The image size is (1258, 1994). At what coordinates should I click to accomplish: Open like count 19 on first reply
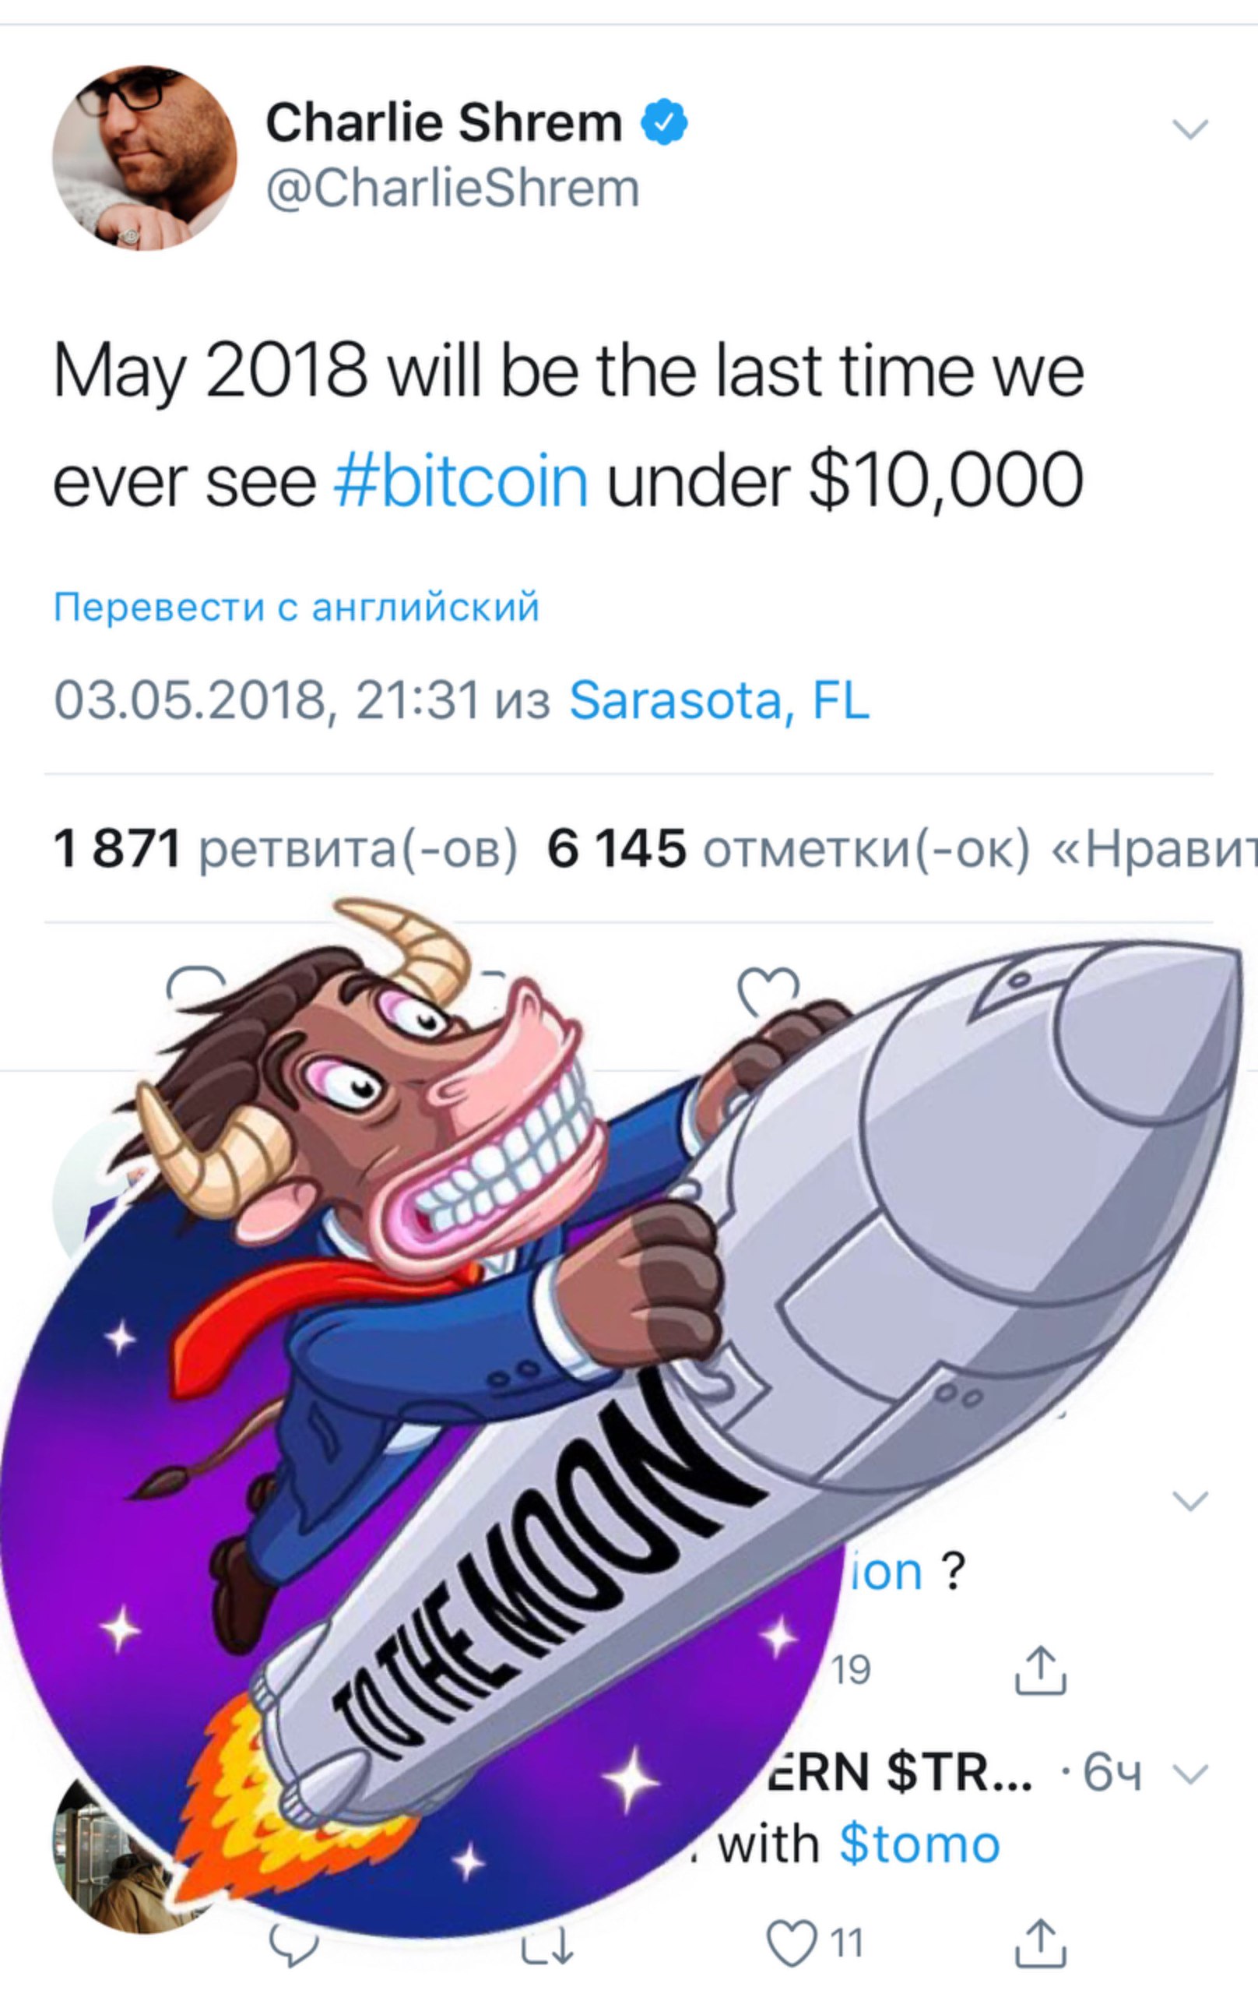[x=851, y=1670]
